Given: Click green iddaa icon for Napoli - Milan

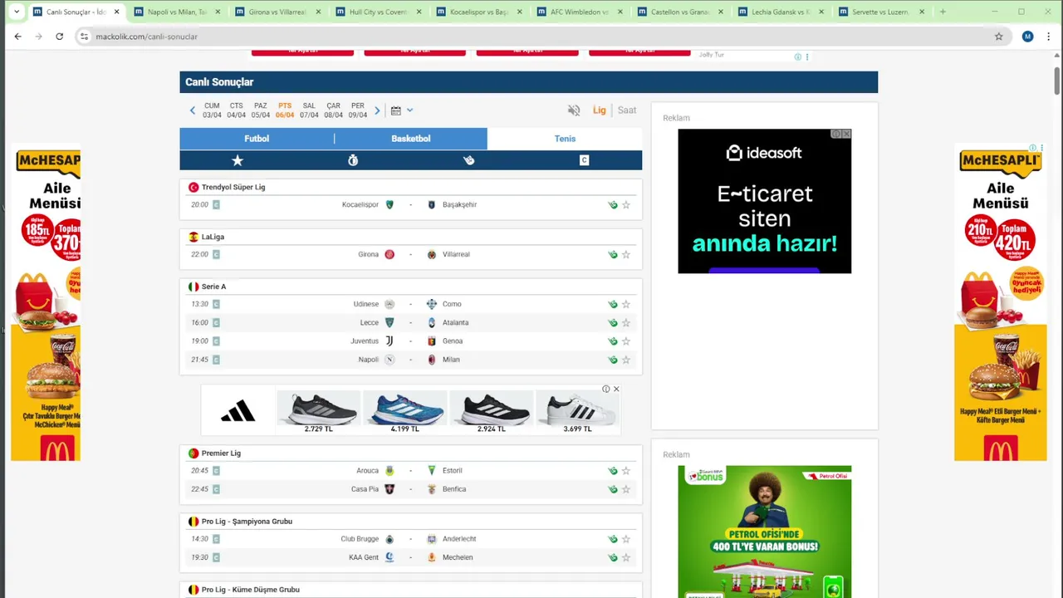Looking at the screenshot, I should (x=613, y=360).
